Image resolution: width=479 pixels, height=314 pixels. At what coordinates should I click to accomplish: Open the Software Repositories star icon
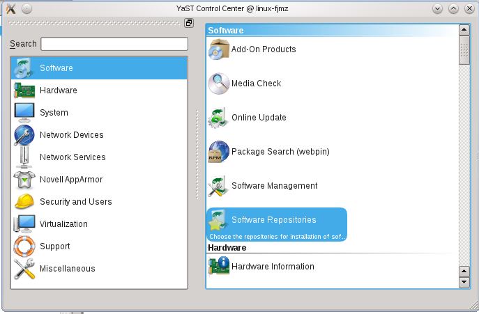tap(218, 220)
